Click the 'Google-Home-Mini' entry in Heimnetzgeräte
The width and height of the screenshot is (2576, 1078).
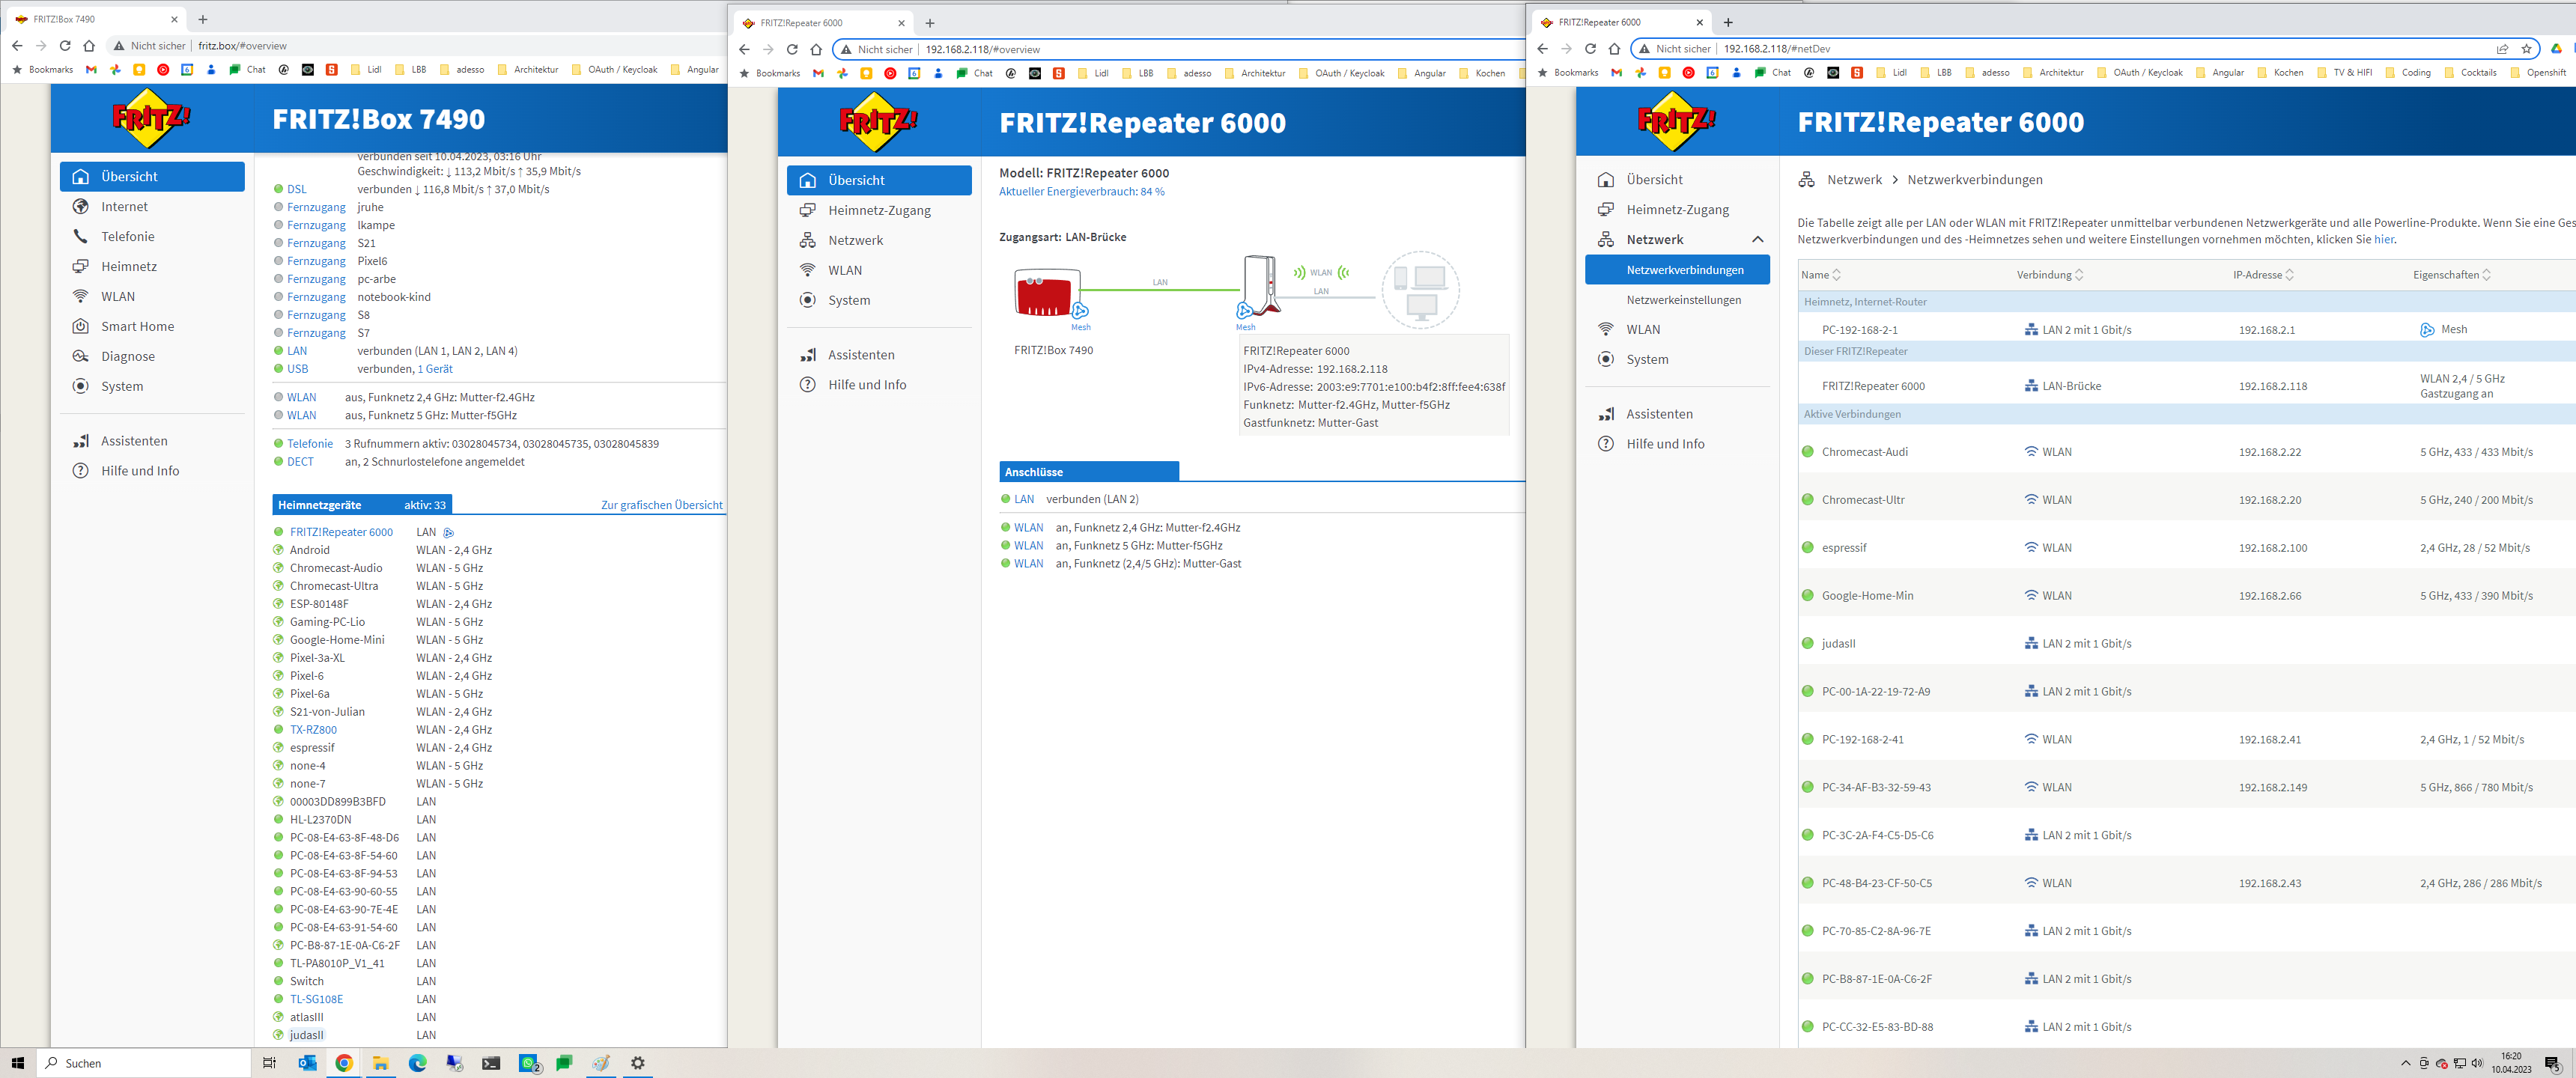337,640
